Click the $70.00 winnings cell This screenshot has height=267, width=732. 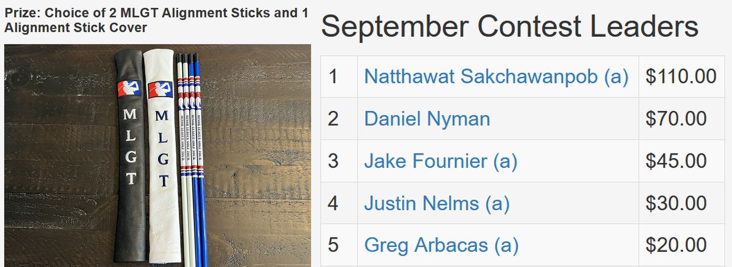[x=682, y=119]
